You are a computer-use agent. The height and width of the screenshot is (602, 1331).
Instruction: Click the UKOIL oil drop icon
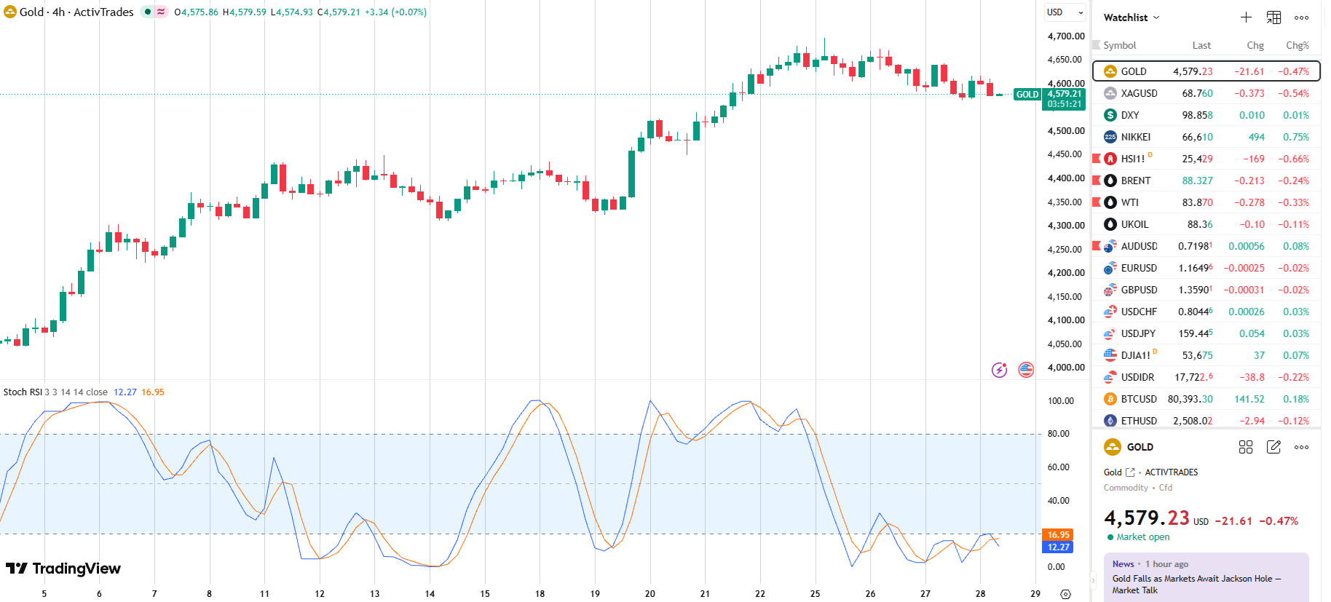tap(1110, 224)
